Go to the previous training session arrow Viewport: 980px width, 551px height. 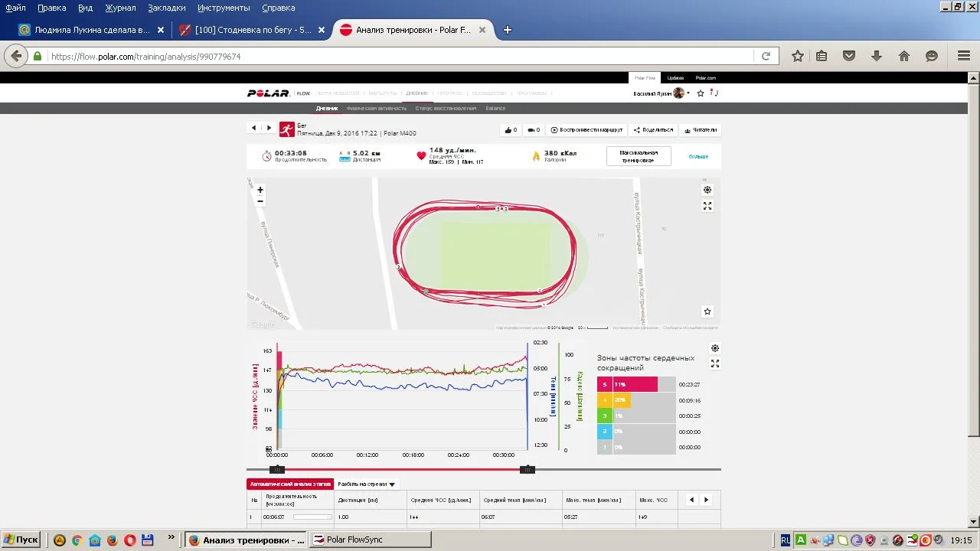click(254, 128)
